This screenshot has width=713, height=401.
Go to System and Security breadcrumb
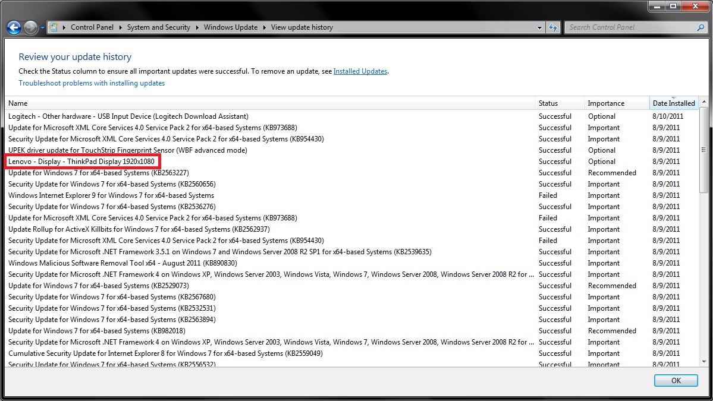coord(159,27)
